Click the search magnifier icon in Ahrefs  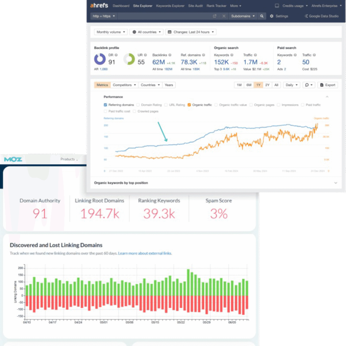click(x=262, y=16)
